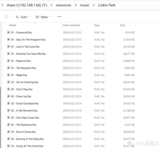
Task: Click the file icon of Don't Stay.flac
Action: pos(9,89)
